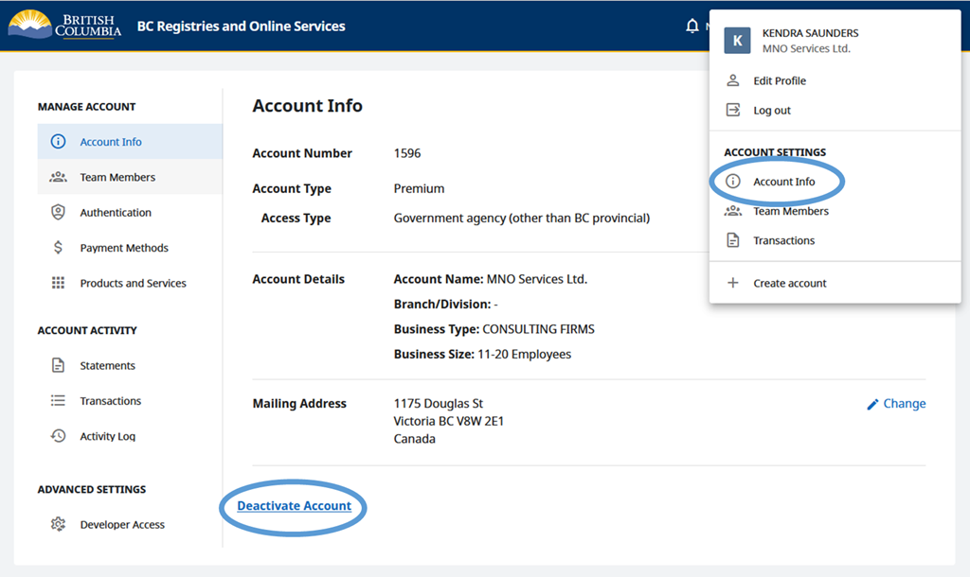Viewport: 970px width, 577px height.
Task: Choose Create account from the dropdown menu
Action: click(788, 282)
